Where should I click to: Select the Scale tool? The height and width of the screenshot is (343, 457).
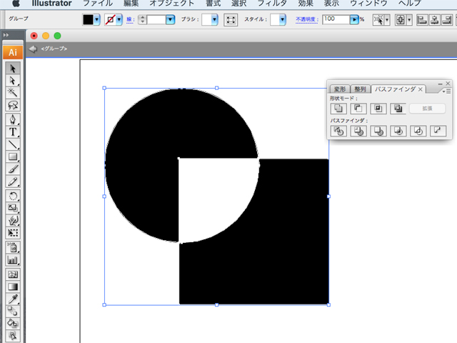13,208
